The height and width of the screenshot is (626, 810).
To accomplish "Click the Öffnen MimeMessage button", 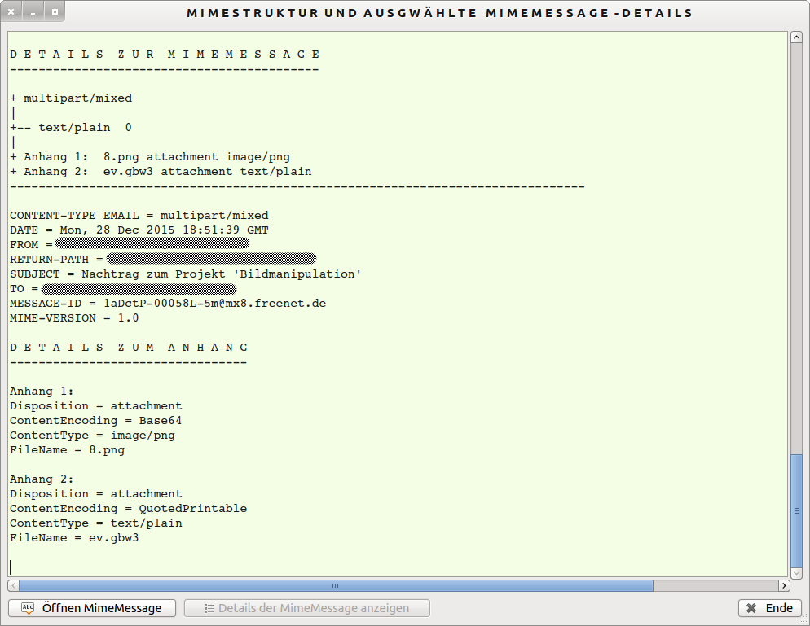I will tap(90, 608).
